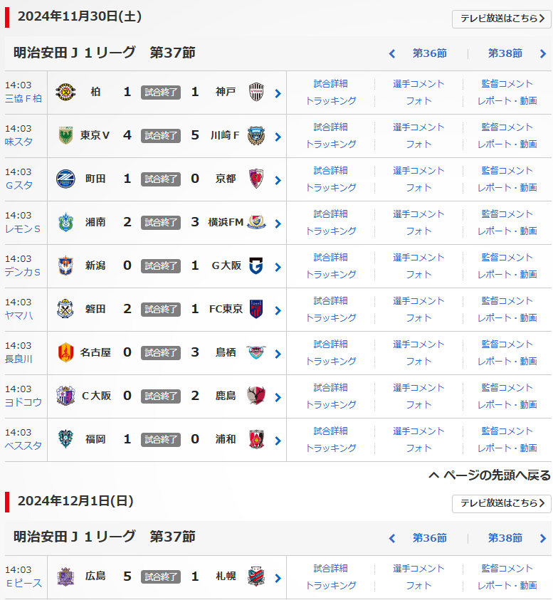The image size is (553, 600).
Task: Open 選手コメント for 町田 vs 京都
Action: pyautogui.click(x=419, y=171)
